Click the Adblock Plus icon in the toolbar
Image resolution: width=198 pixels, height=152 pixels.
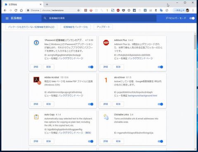(x=118, y=10)
